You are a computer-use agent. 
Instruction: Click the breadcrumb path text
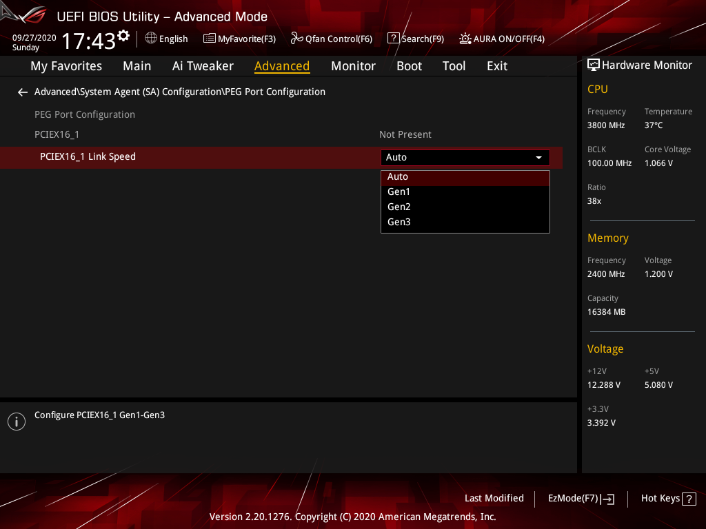(x=180, y=92)
